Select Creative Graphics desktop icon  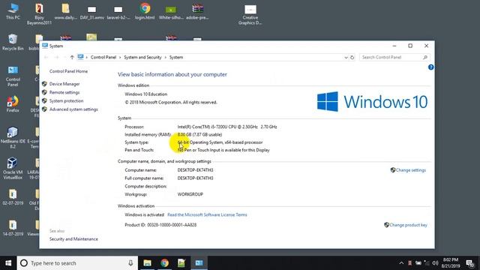click(x=250, y=14)
